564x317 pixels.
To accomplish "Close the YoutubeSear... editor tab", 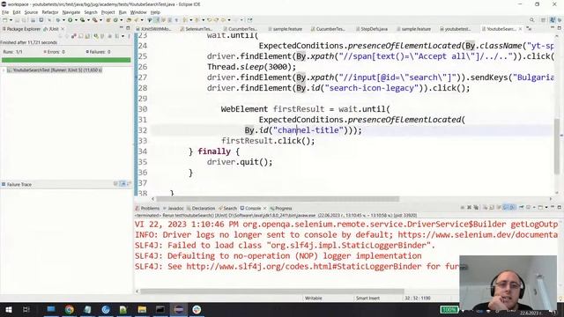I will tap(520, 29).
